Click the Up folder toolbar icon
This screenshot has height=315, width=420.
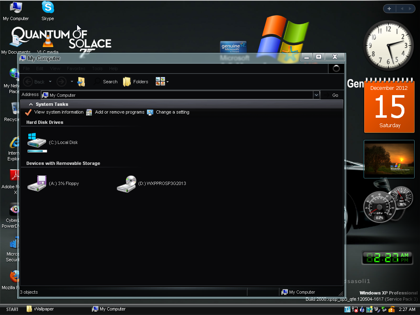pyautogui.click(x=81, y=82)
